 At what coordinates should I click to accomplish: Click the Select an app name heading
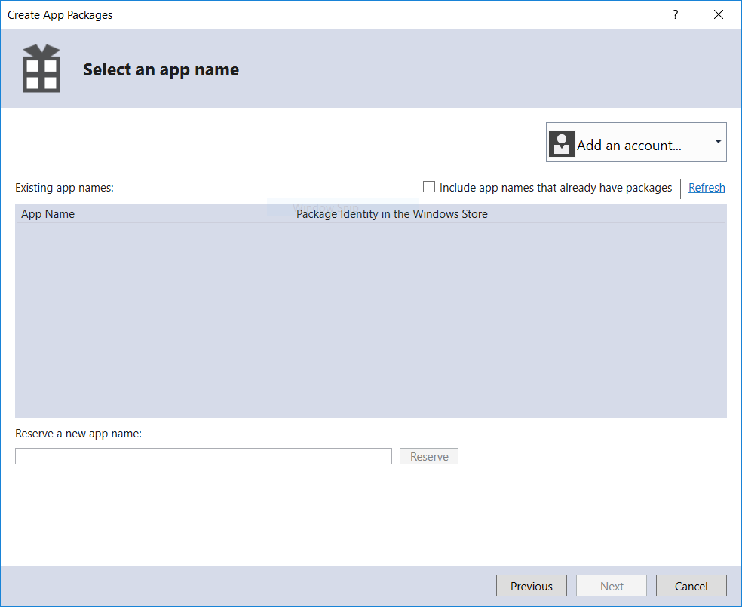(161, 69)
